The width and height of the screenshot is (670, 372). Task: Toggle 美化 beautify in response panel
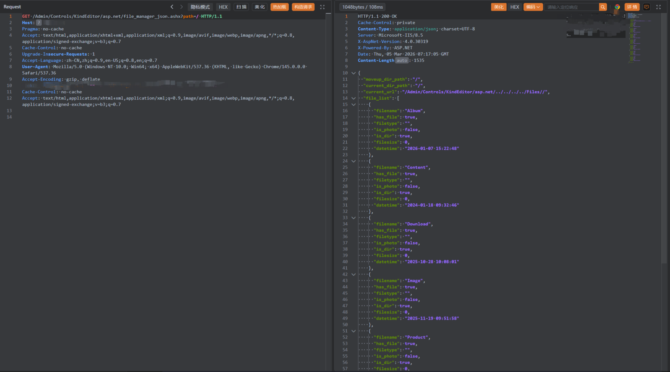(498, 7)
